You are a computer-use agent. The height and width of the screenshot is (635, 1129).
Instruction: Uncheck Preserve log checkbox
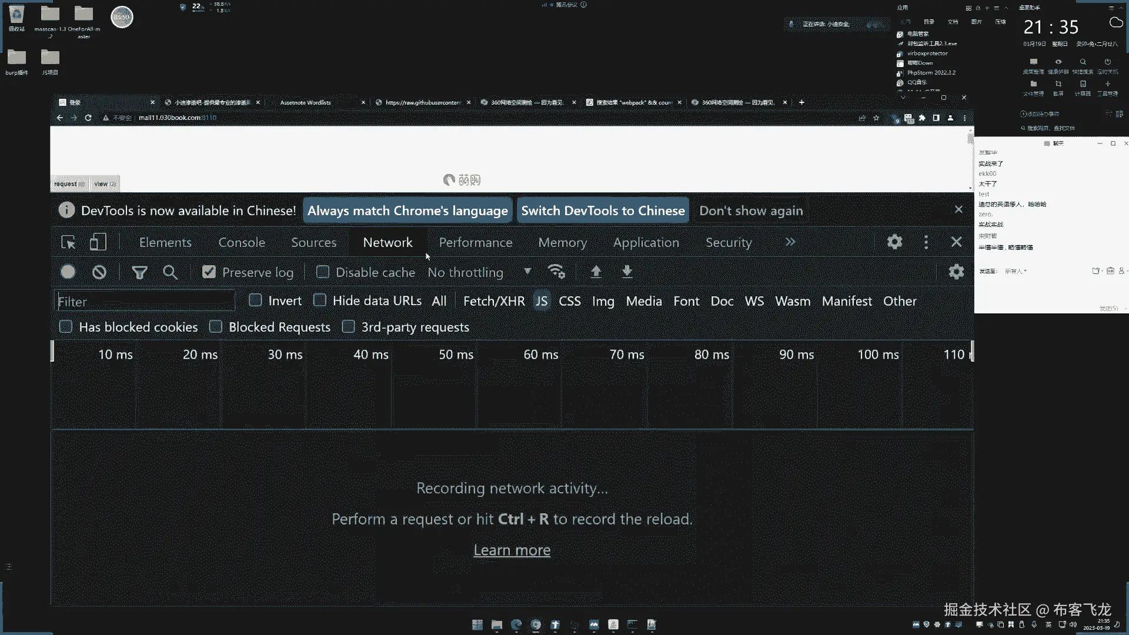coord(209,272)
